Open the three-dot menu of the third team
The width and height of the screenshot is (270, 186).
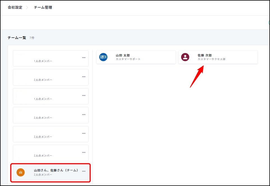[84, 96]
